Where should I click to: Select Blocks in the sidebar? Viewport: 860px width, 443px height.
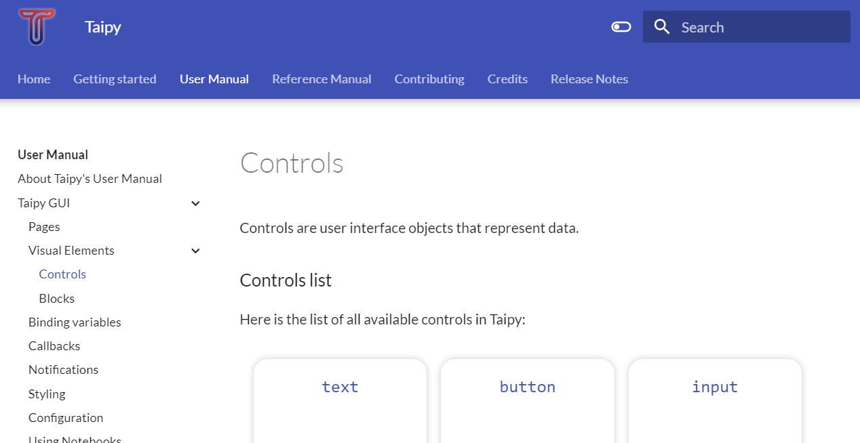click(56, 298)
